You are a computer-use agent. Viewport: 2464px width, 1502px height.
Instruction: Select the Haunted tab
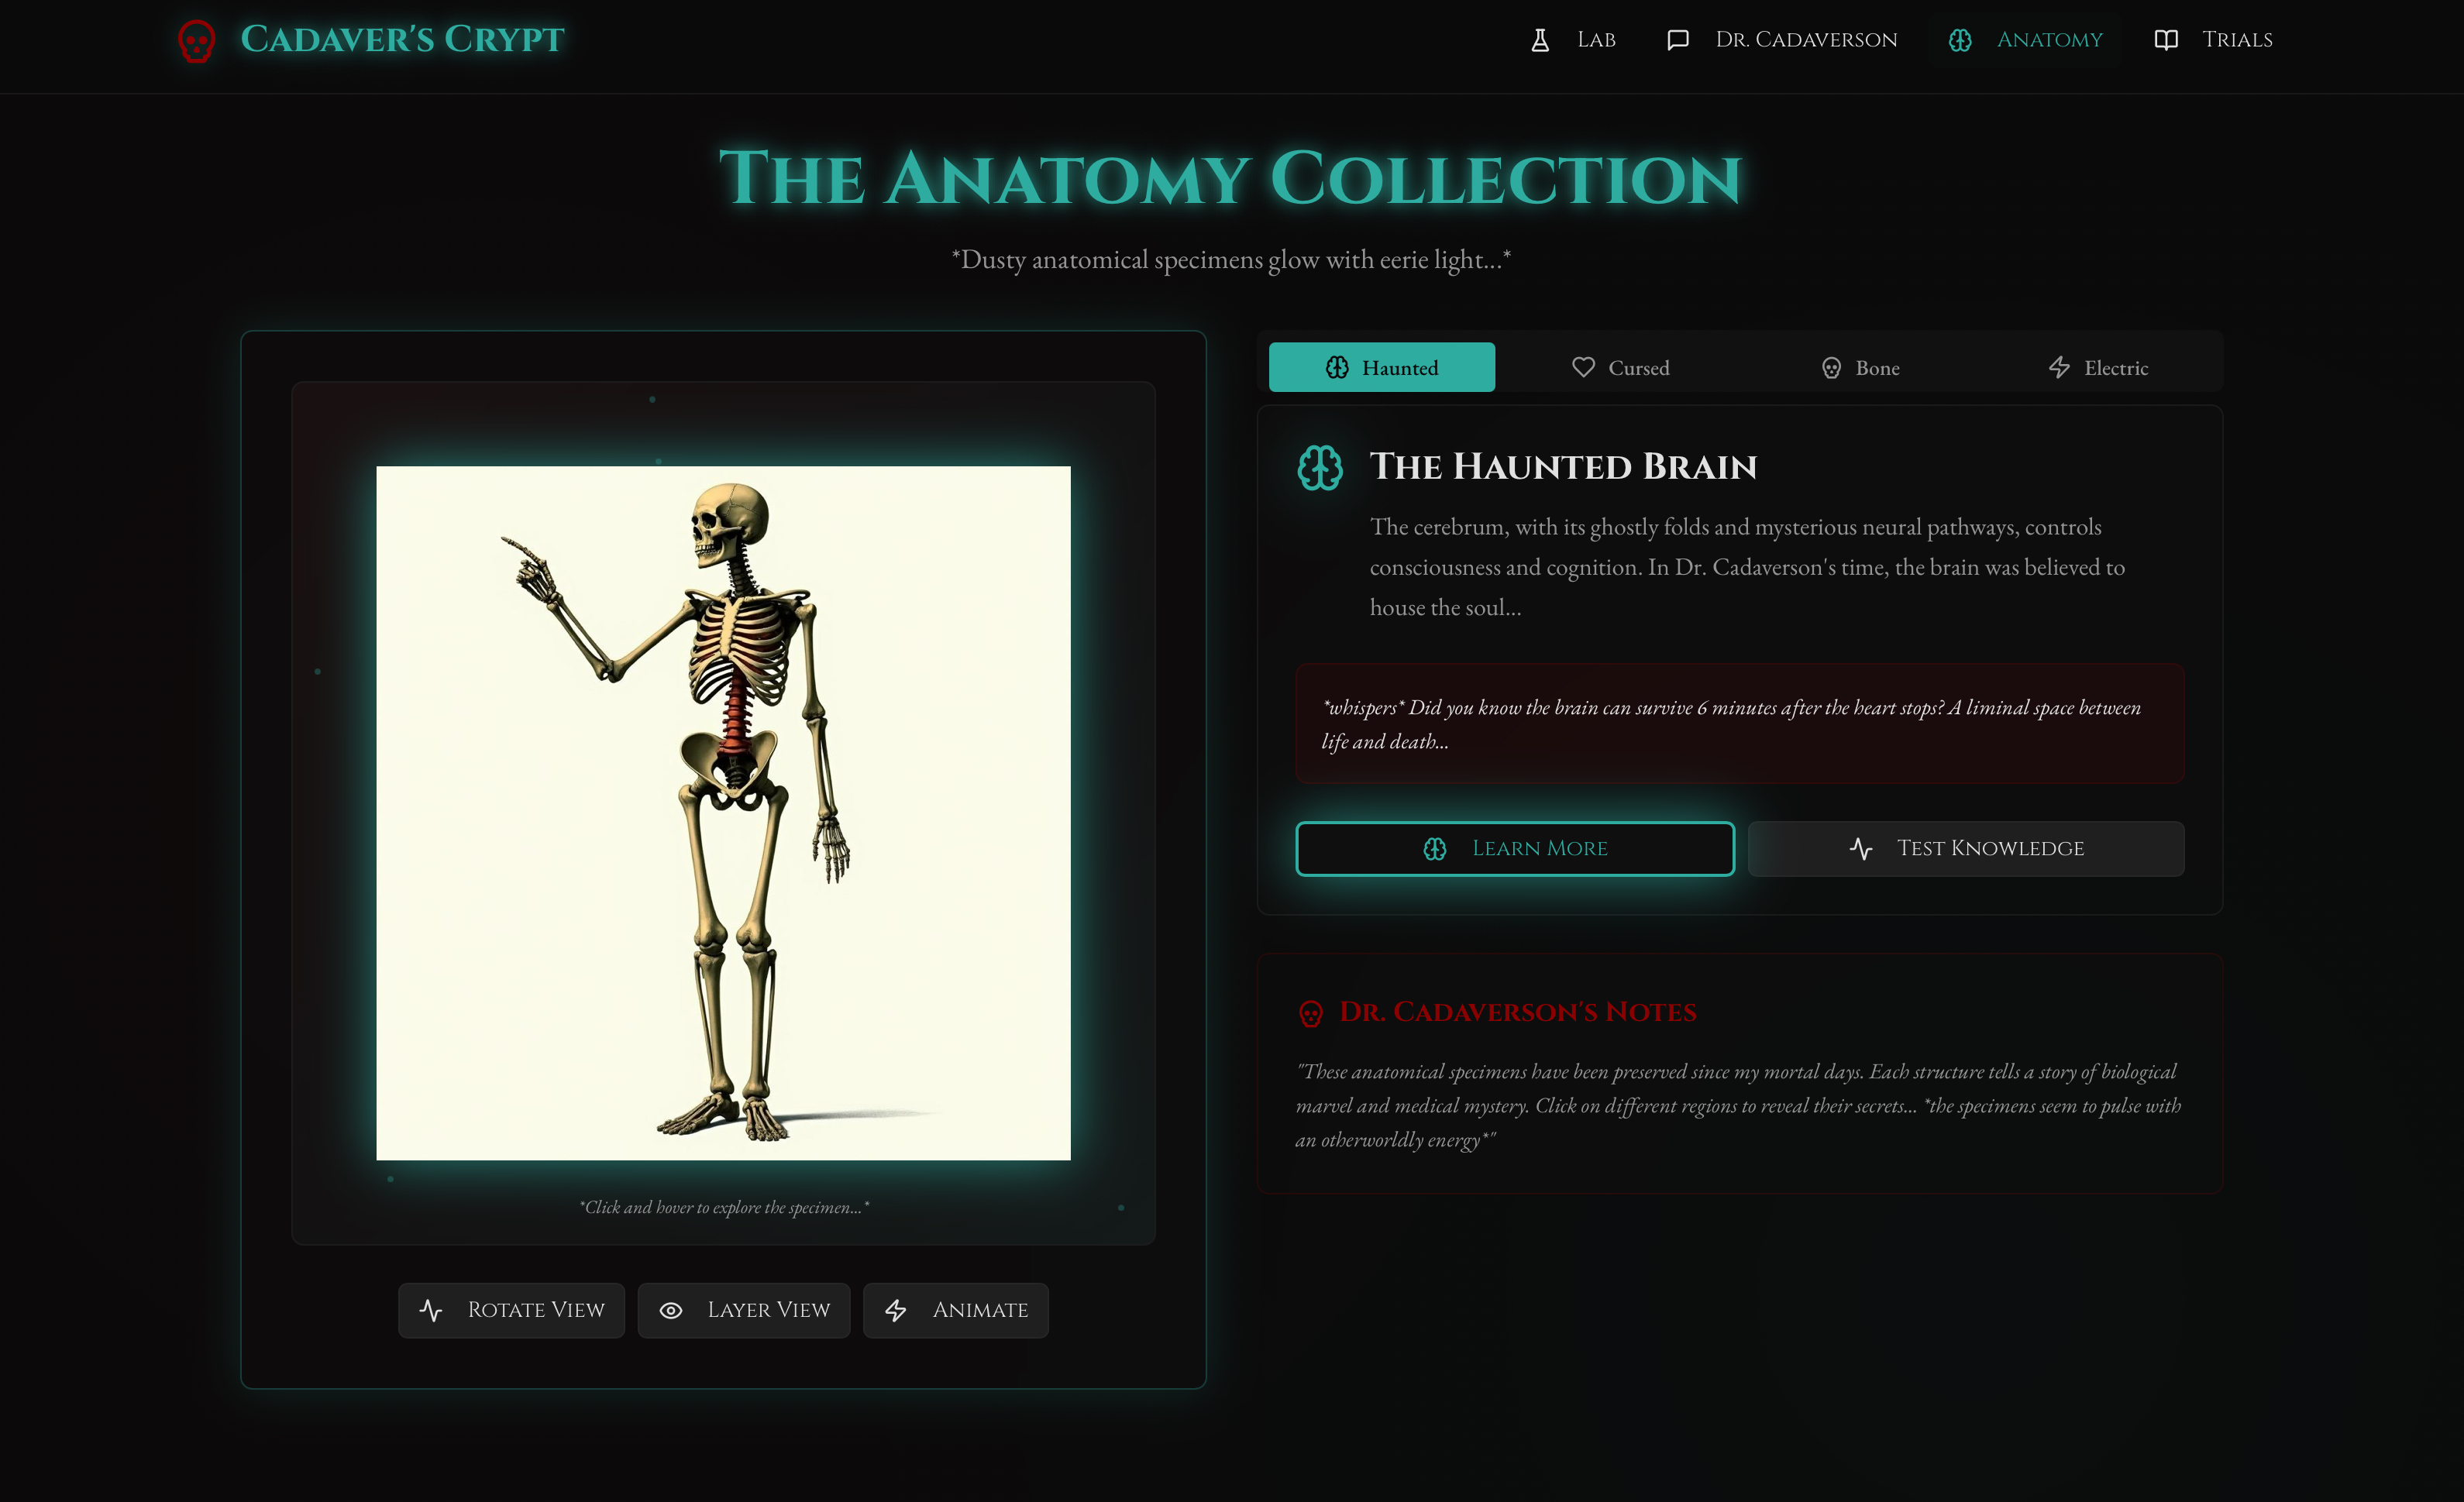pyautogui.click(x=1382, y=368)
